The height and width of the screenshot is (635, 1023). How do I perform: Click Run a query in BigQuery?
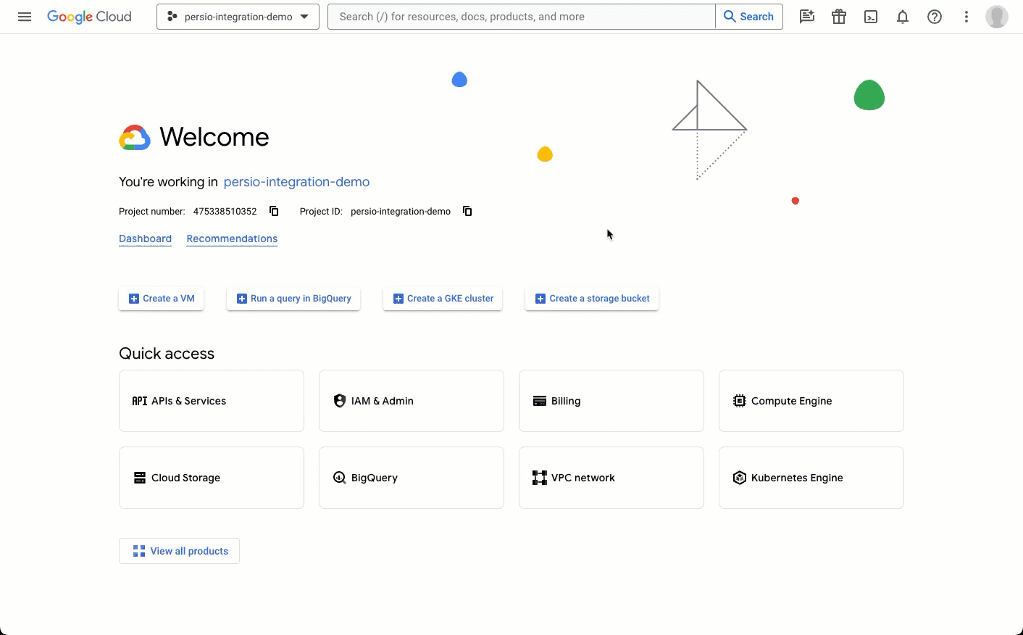click(293, 298)
